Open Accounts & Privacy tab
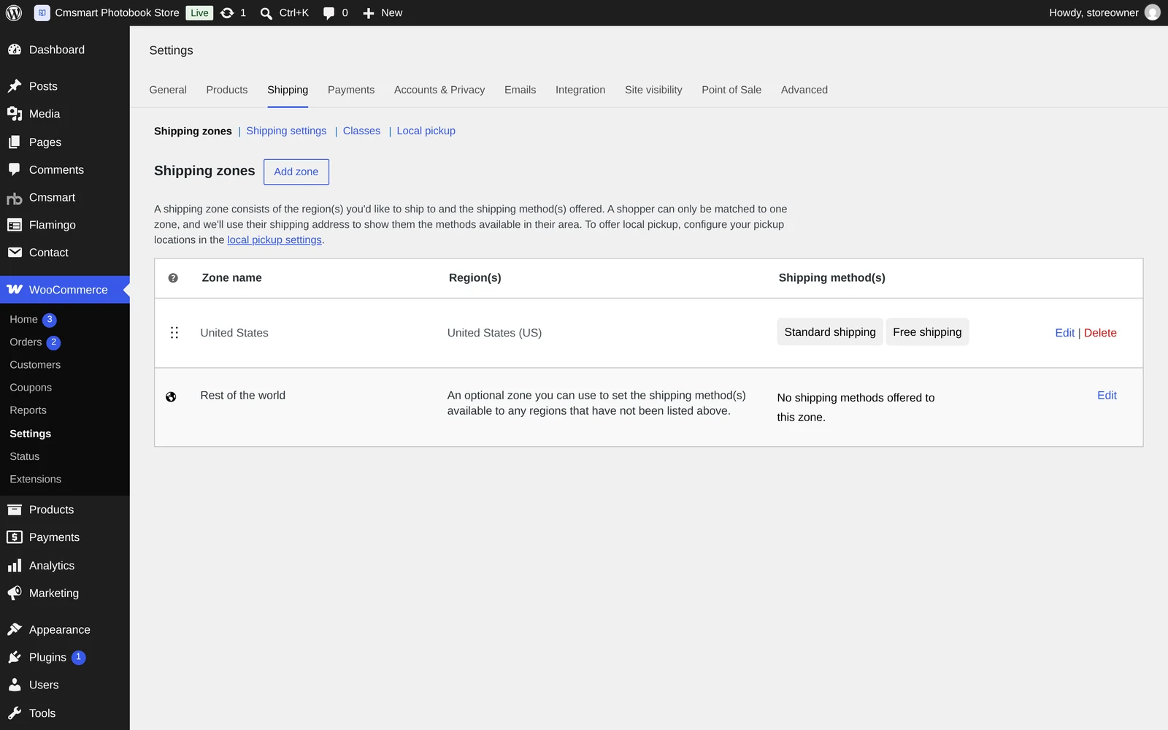The height and width of the screenshot is (730, 1168). (x=439, y=90)
